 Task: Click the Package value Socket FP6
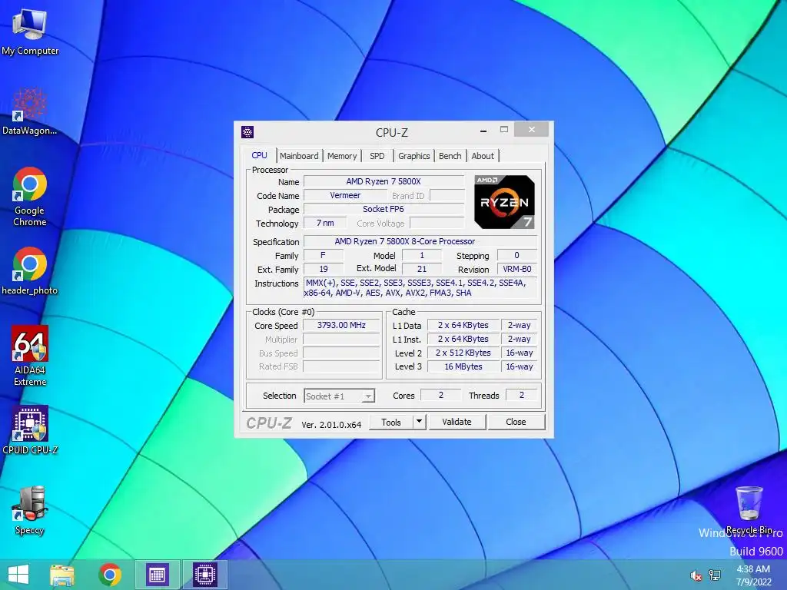pyautogui.click(x=384, y=209)
